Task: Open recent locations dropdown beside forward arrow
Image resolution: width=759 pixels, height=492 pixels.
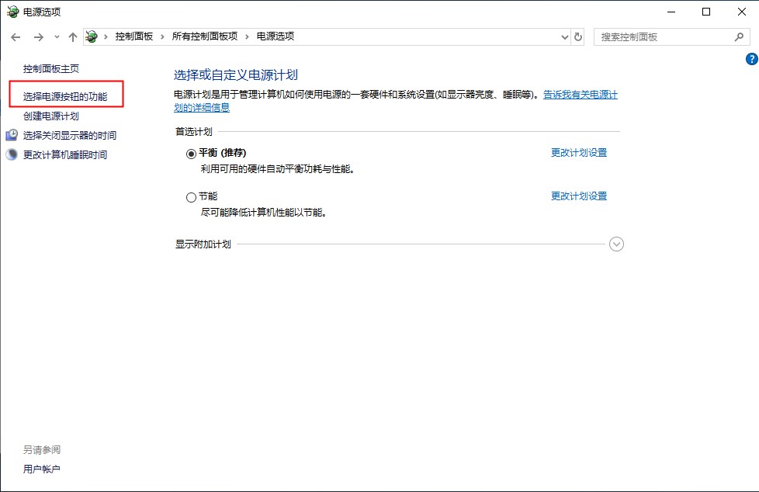Action: click(x=57, y=37)
